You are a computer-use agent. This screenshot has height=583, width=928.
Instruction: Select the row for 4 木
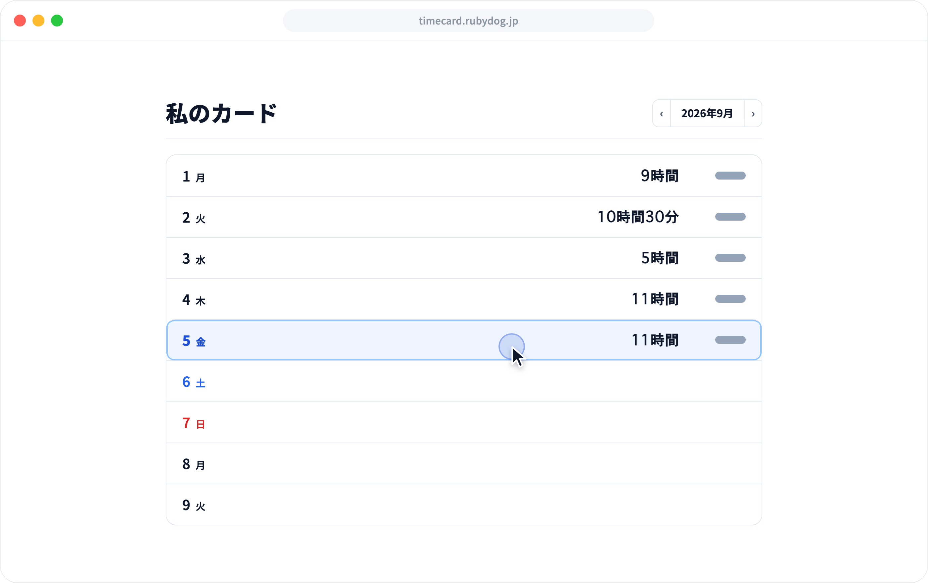click(x=464, y=299)
